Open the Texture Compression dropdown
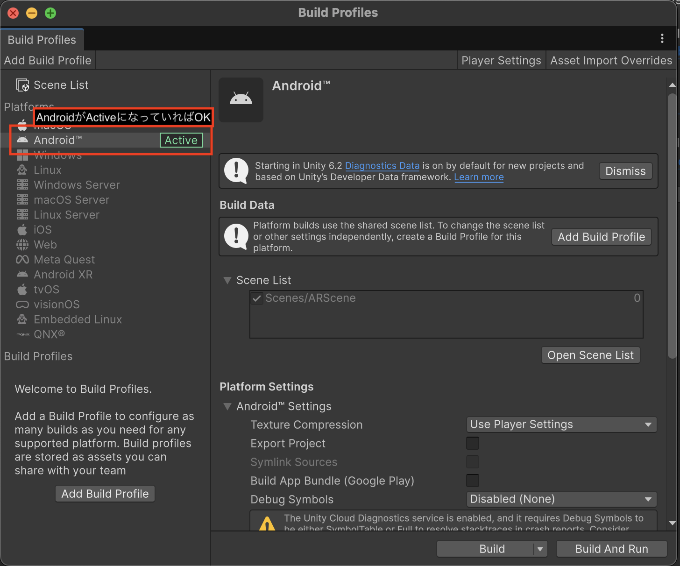Viewport: 680px width, 566px height. coord(561,424)
